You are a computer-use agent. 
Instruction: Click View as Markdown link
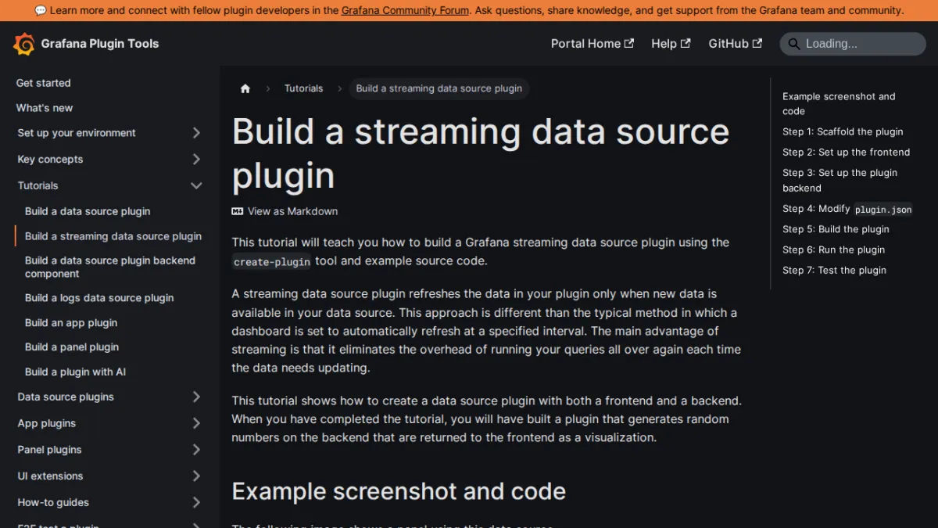click(285, 211)
